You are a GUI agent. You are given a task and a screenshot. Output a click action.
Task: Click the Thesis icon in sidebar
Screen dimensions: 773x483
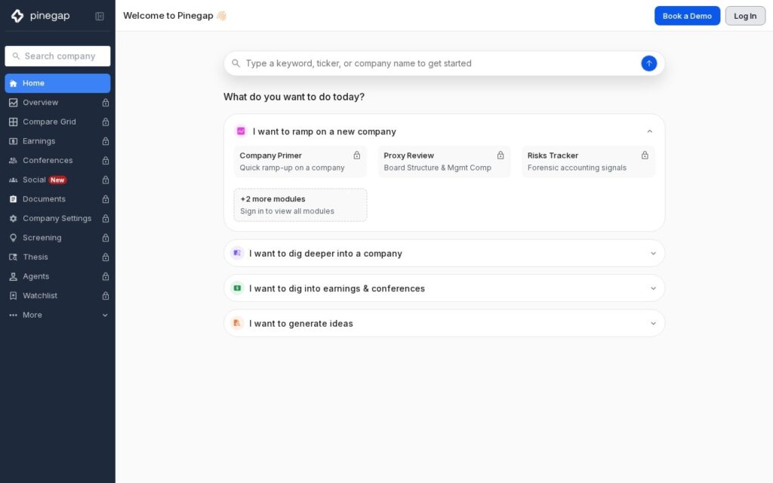point(14,257)
